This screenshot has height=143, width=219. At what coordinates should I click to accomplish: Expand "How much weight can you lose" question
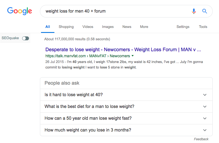tap(205, 130)
